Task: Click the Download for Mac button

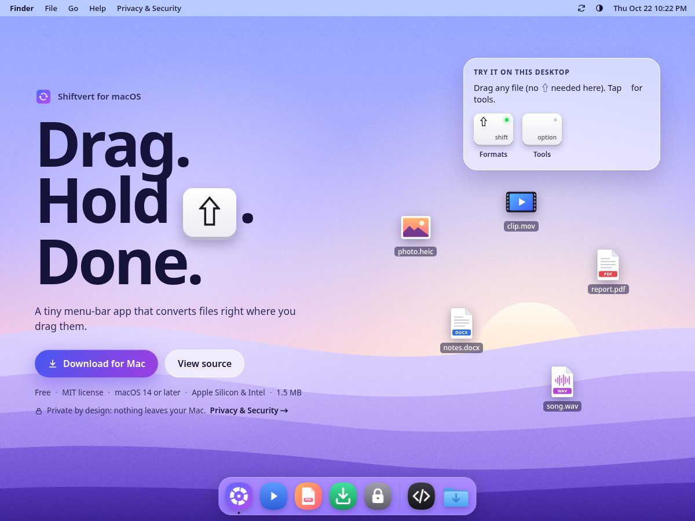Action: pos(96,364)
